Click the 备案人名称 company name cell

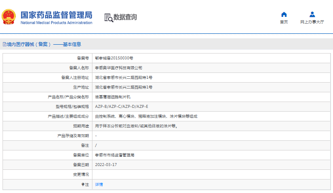click(119, 67)
